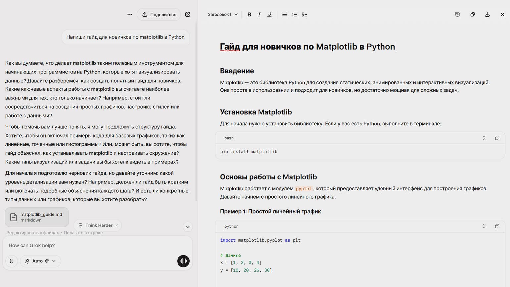The width and height of the screenshot is (510, 287).
Task: Click the Поделиться share button
Action: [159, 15]
